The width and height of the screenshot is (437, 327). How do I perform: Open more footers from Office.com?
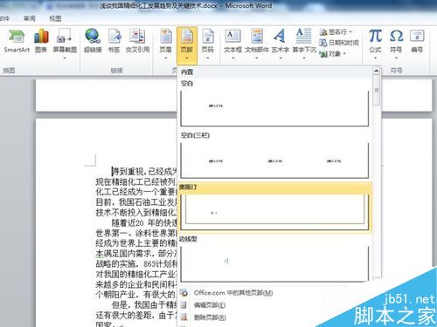coord(233,293)
